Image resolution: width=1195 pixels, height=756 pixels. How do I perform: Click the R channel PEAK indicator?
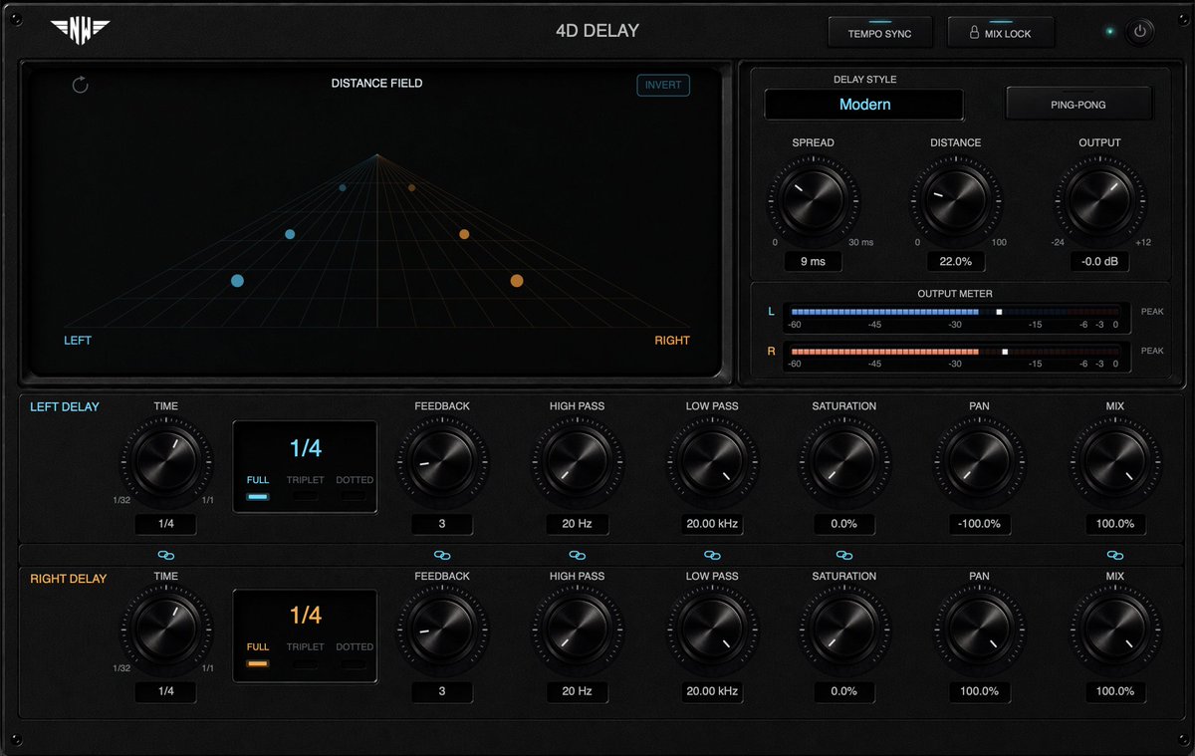(1152, 351)
